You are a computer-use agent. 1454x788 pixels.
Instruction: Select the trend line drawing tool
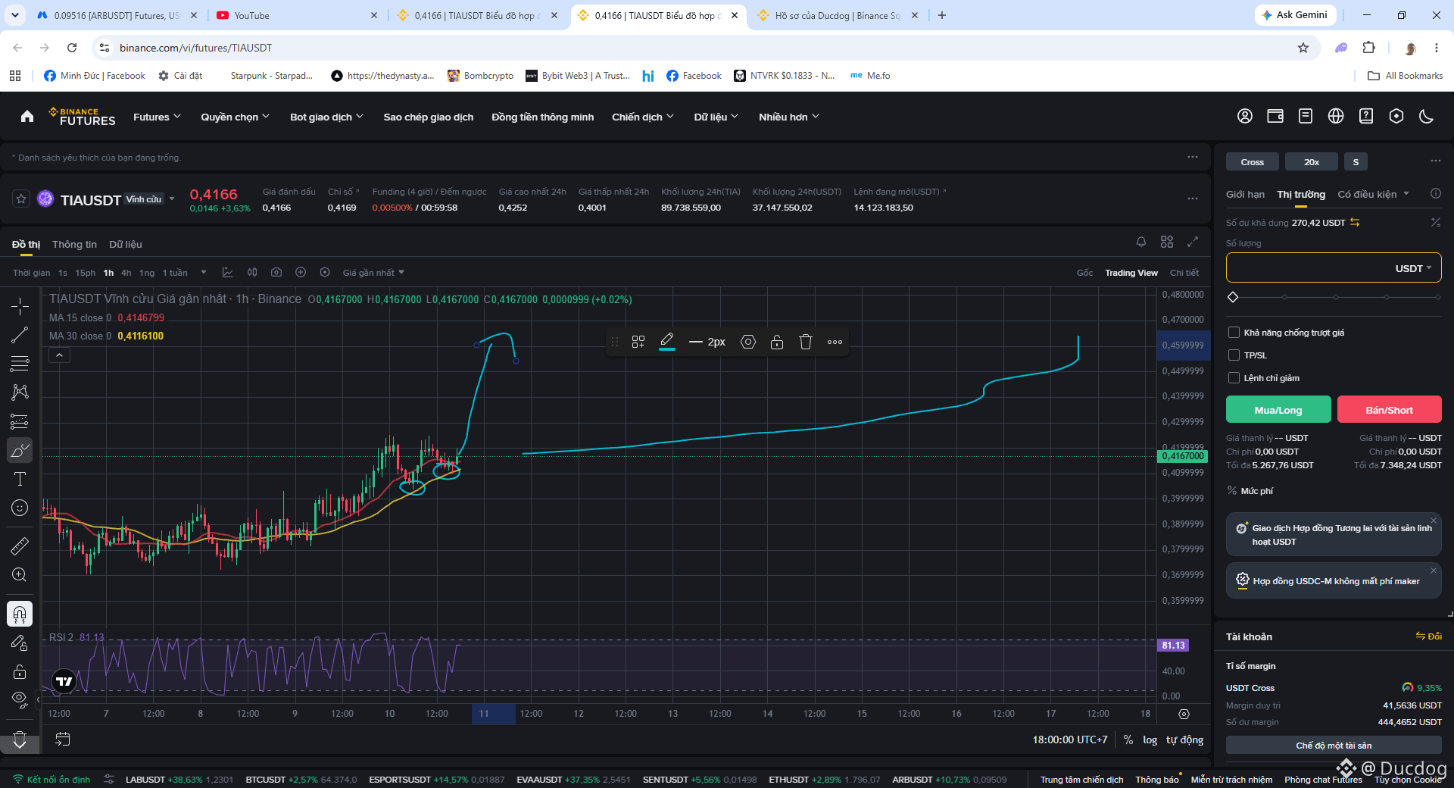coord(20,335)
